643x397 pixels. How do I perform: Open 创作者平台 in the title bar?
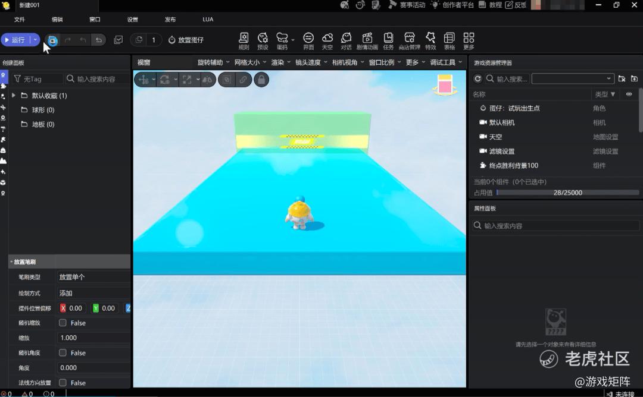coord(452,5)
